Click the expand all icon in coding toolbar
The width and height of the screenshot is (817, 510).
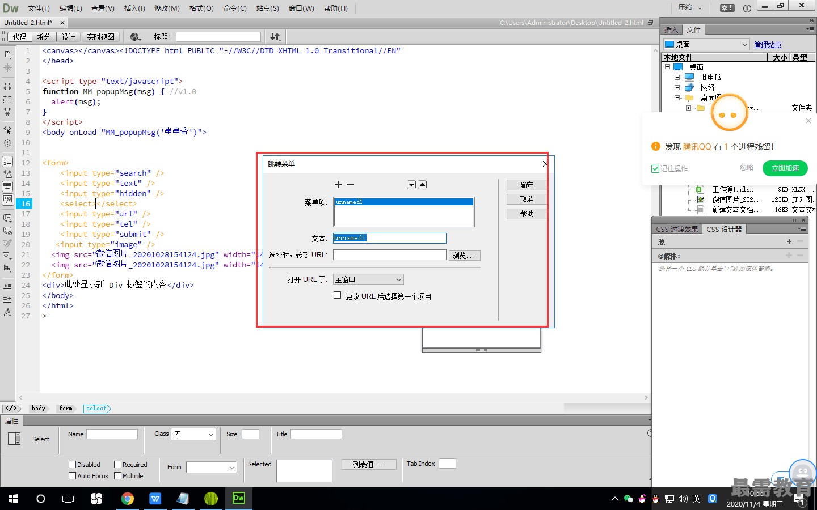[7, 112]
